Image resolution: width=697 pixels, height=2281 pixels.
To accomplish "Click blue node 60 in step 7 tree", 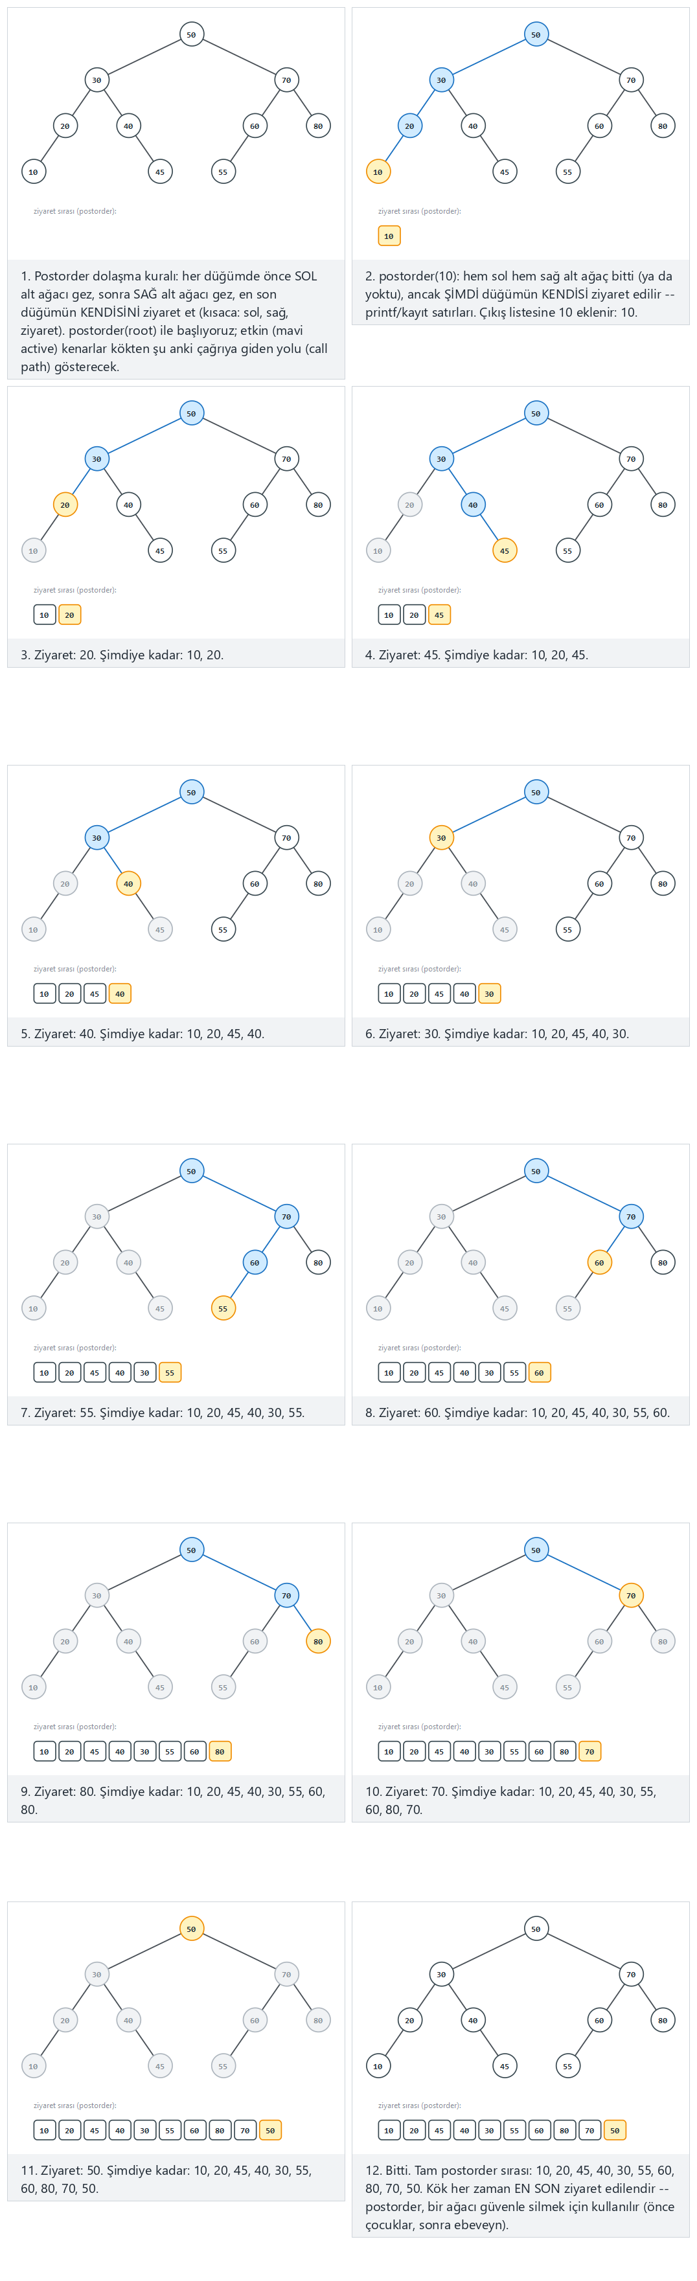I will tap(255, 1263).
